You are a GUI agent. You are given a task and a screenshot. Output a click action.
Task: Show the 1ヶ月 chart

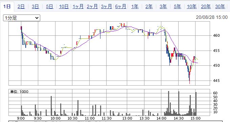click(x=78, y=6)
